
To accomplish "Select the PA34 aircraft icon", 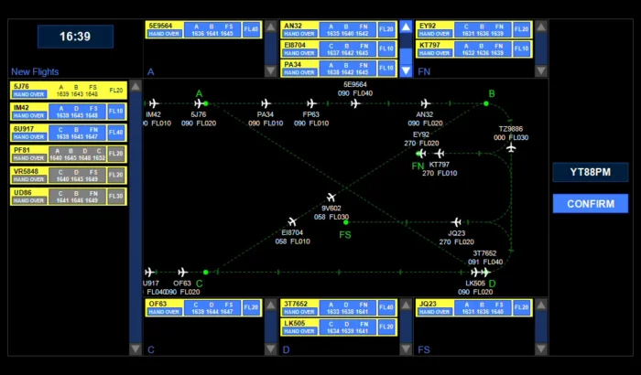I will pos(266,103).
